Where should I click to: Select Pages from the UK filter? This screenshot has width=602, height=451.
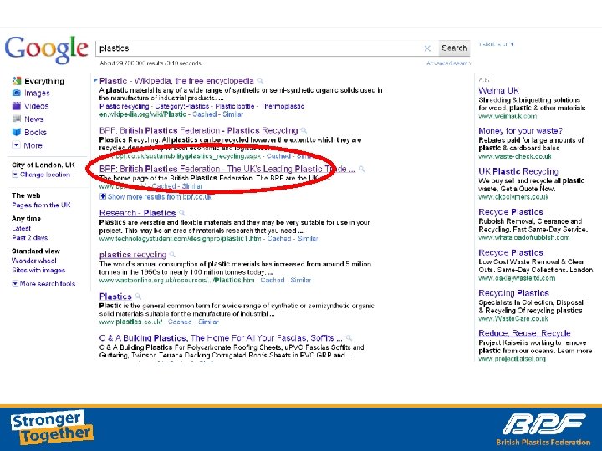coord(41,205)
